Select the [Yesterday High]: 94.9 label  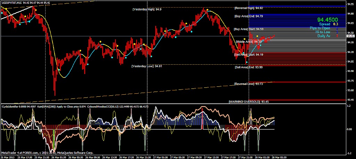pos(147,9)
